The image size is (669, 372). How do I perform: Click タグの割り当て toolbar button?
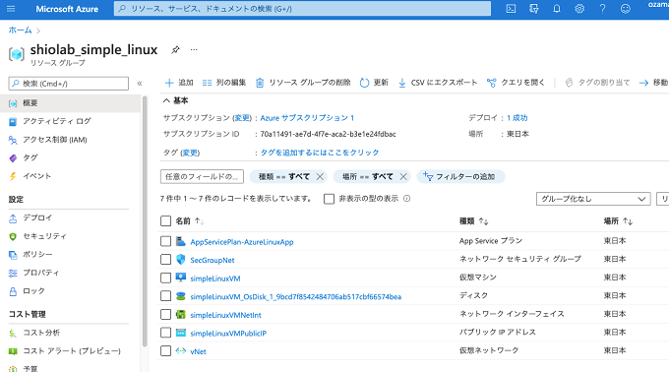(597, 83)
